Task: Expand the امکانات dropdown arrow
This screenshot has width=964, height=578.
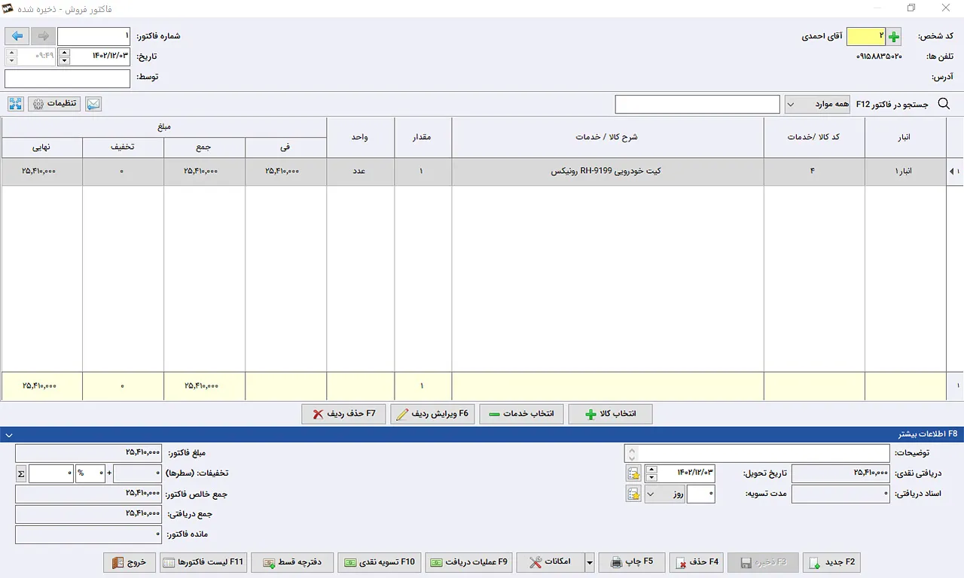Action: [590, 562]
